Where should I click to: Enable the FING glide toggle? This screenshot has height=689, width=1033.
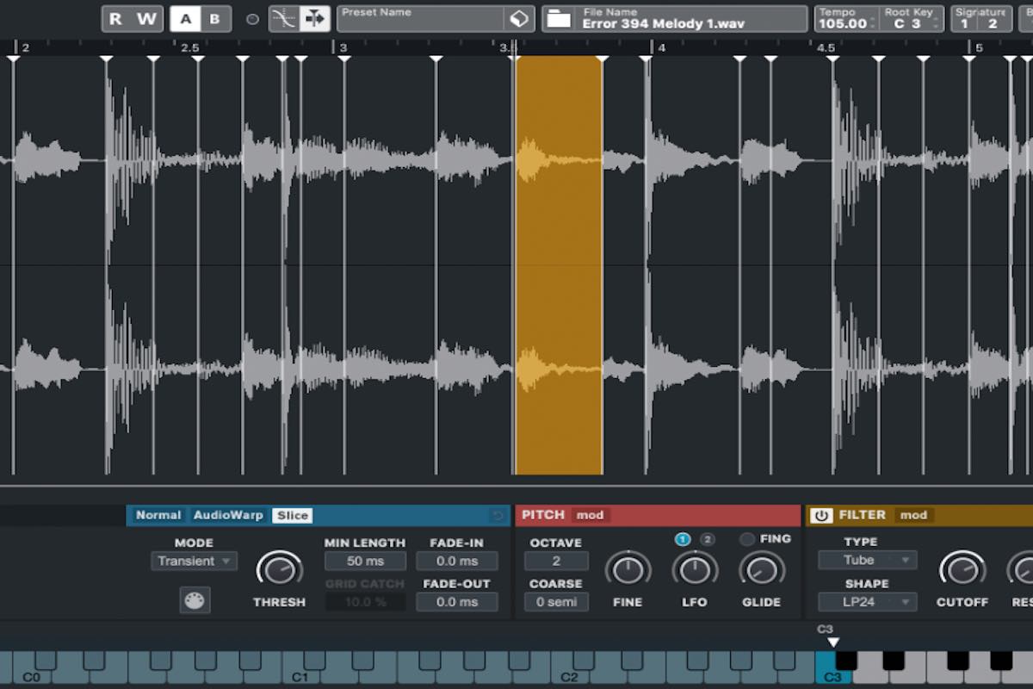coord(747,539)
